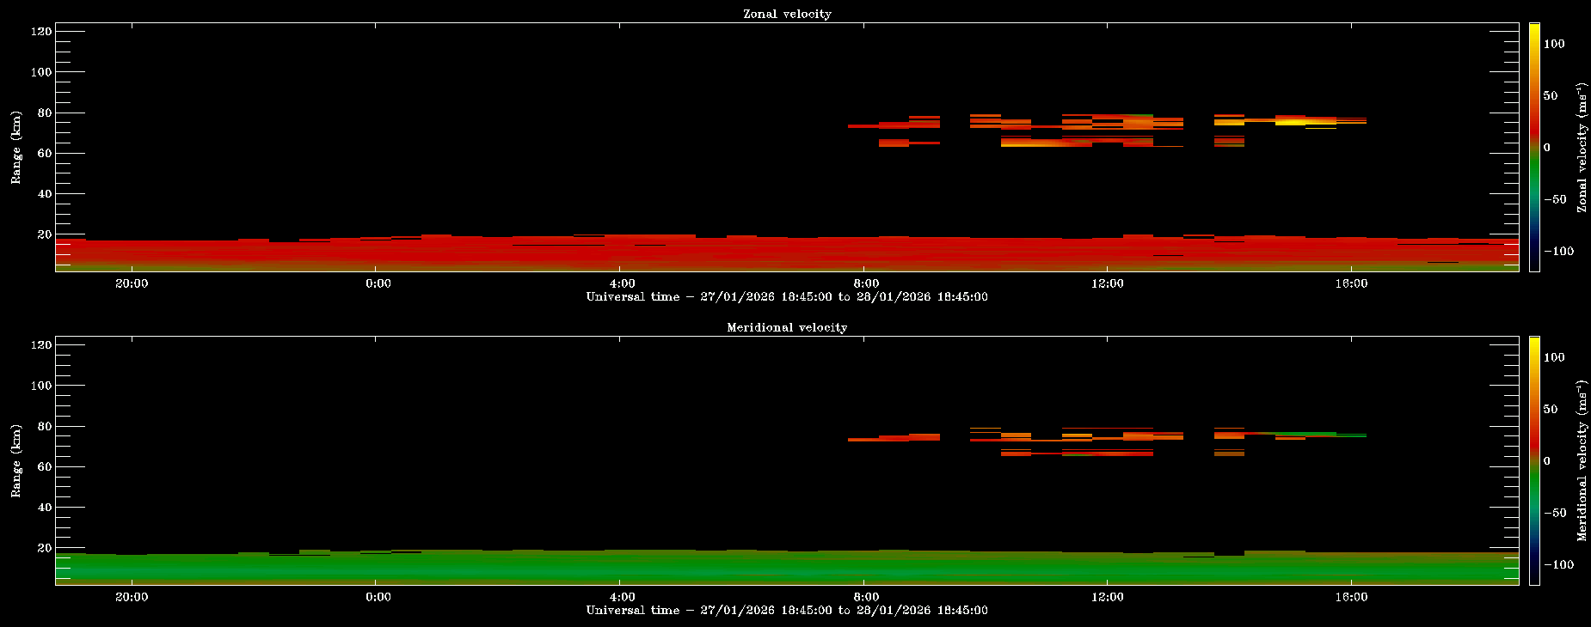Click 20:00 label under Zonal plot

coord(132,283)
